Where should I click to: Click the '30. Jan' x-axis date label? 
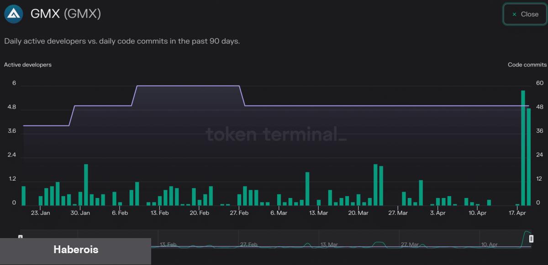pos(80,213)
